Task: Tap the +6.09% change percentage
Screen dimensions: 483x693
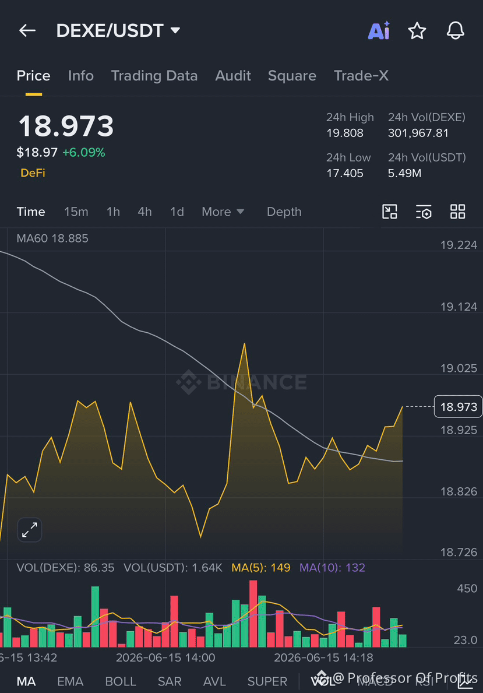Action: [x=83, y=153]
